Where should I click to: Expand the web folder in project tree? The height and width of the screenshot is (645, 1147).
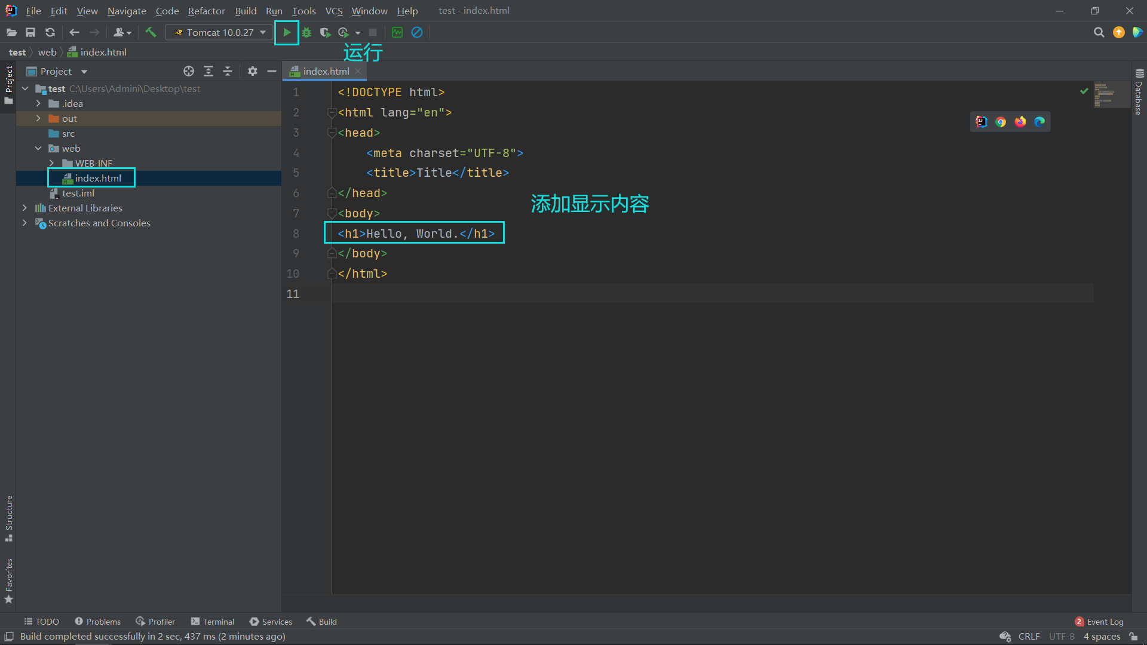tap(38, 148)
